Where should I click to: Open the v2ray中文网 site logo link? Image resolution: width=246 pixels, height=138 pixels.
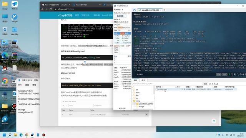[x=65, y=15]
